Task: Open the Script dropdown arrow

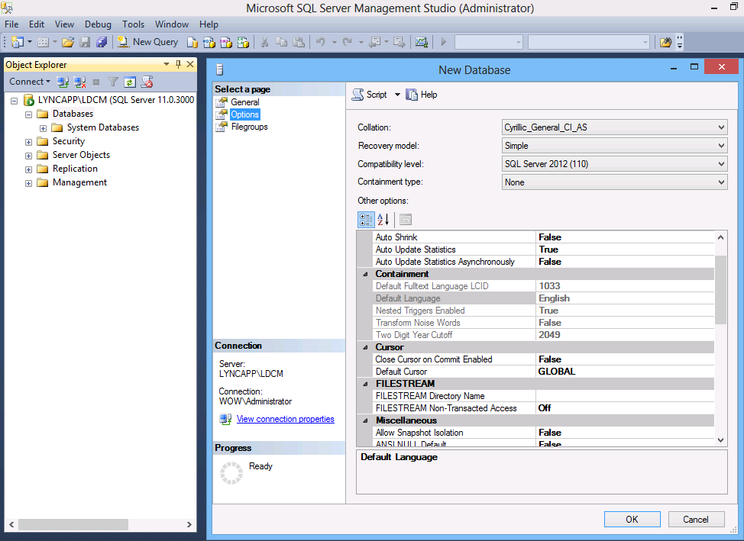Action: coord(397,95)
